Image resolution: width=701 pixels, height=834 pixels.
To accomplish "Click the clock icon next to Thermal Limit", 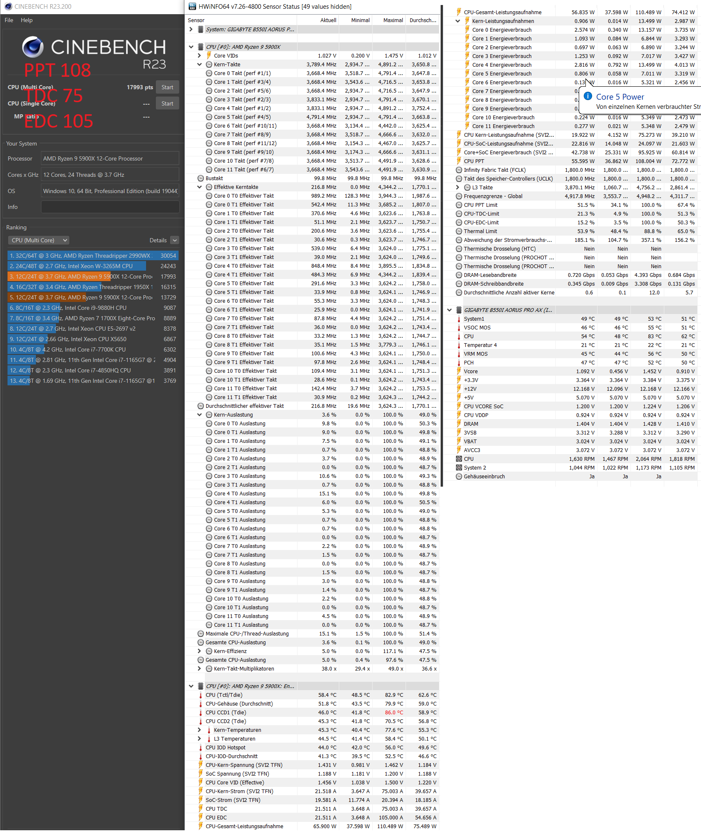I will [459, 231].
